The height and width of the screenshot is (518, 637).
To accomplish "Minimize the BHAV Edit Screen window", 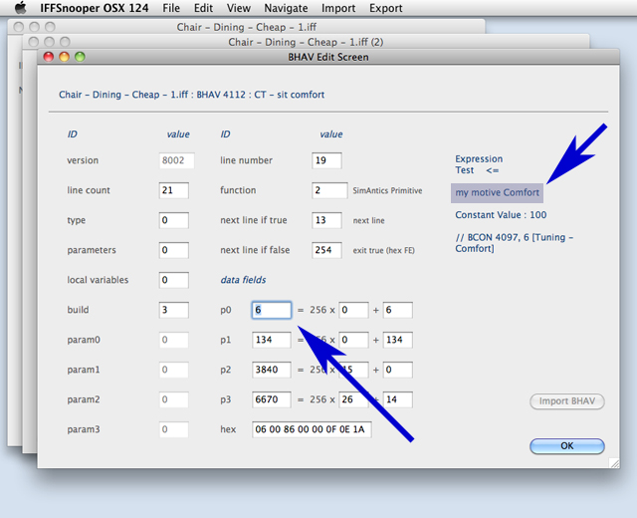I will (x=64, y=58).
